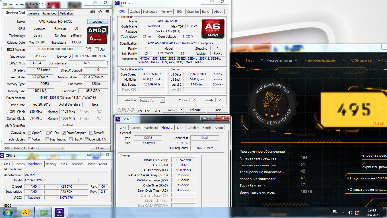Screen dimensions: 387x218
Task: Click the mainboard model FM2A78 Pro3+
Action: 51,180
